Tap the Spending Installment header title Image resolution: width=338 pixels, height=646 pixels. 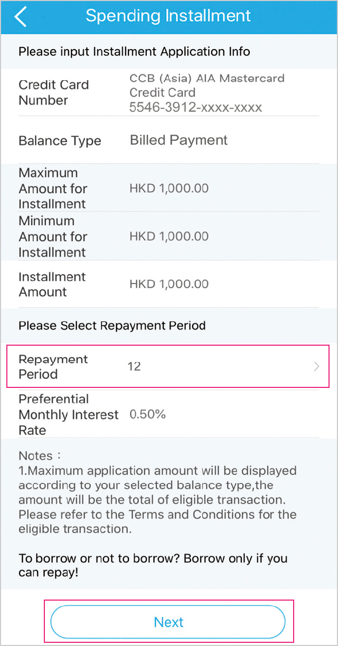tap(168, 16)
